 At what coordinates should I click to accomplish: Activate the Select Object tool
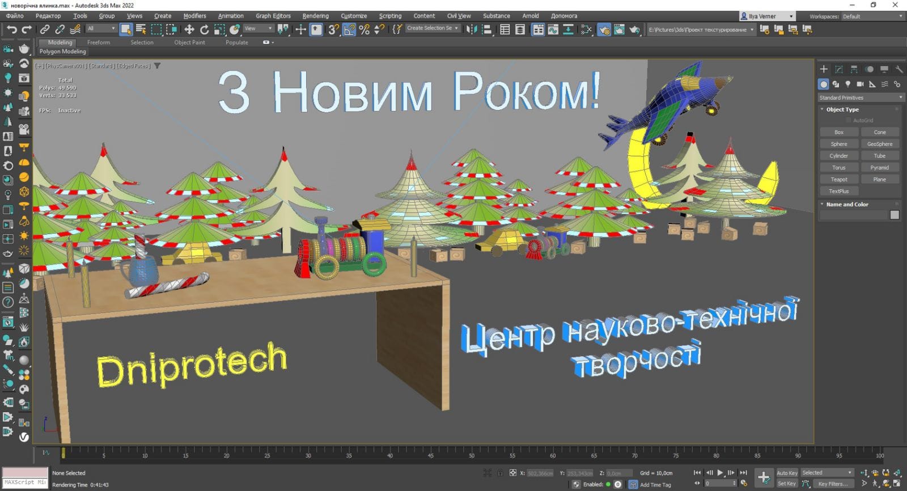pyautogui.click(x=126, y=29)
